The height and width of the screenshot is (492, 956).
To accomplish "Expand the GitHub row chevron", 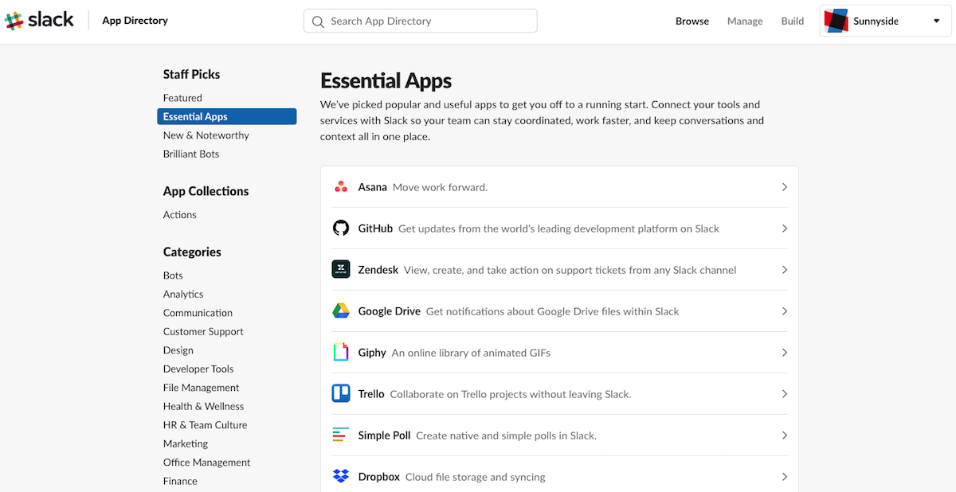I will [x=784, y=228].
